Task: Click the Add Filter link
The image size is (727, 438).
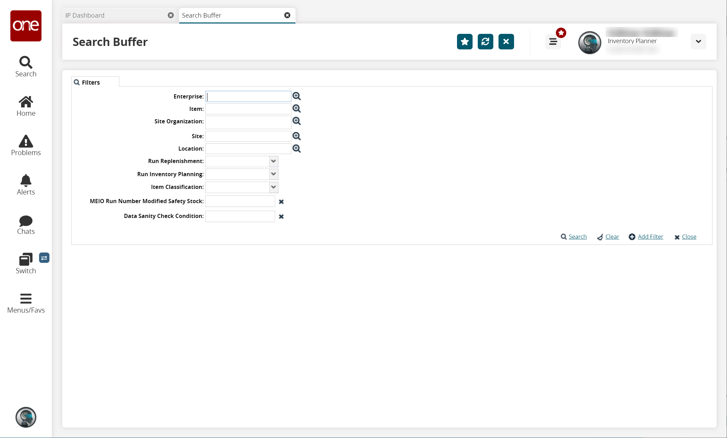Action: click(650, 237)
